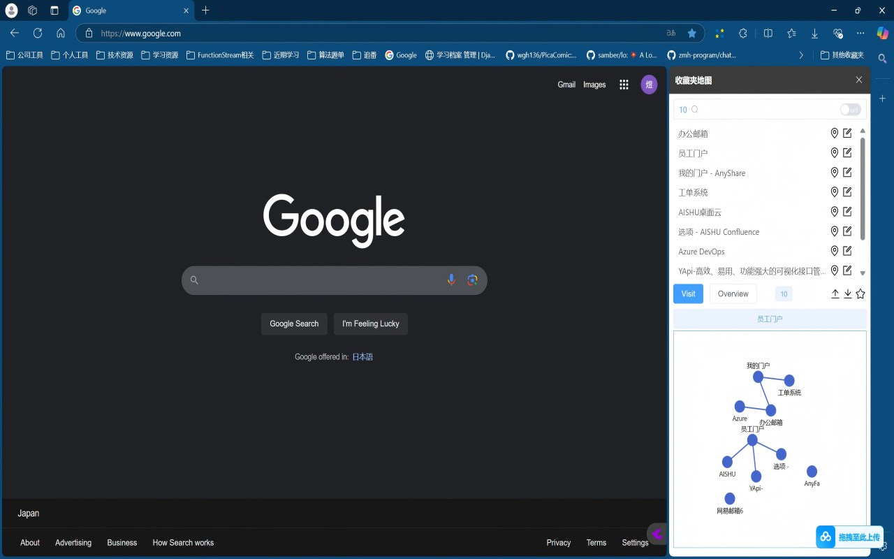894x559 pixels.
Task: Select the Google browser tab
Action: (x=131, y=10)
